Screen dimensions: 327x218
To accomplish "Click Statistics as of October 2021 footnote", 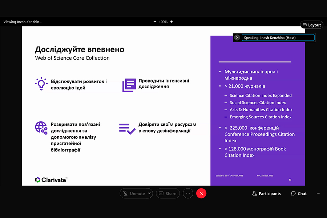I will [x=229, y=175].
